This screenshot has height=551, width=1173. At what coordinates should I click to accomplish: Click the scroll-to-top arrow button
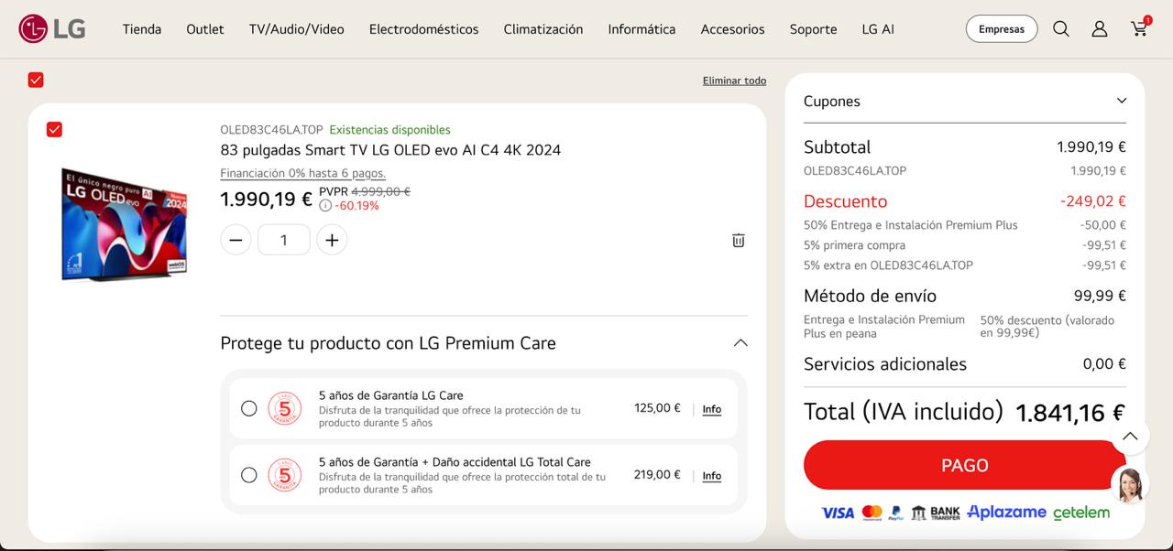point(1130,436)
